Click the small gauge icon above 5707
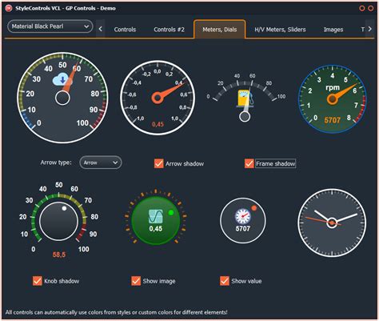The image size is (379, 321). [x=243, y=216]
